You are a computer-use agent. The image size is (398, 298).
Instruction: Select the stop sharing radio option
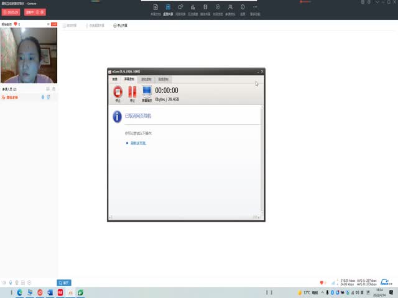coord(115,25)
